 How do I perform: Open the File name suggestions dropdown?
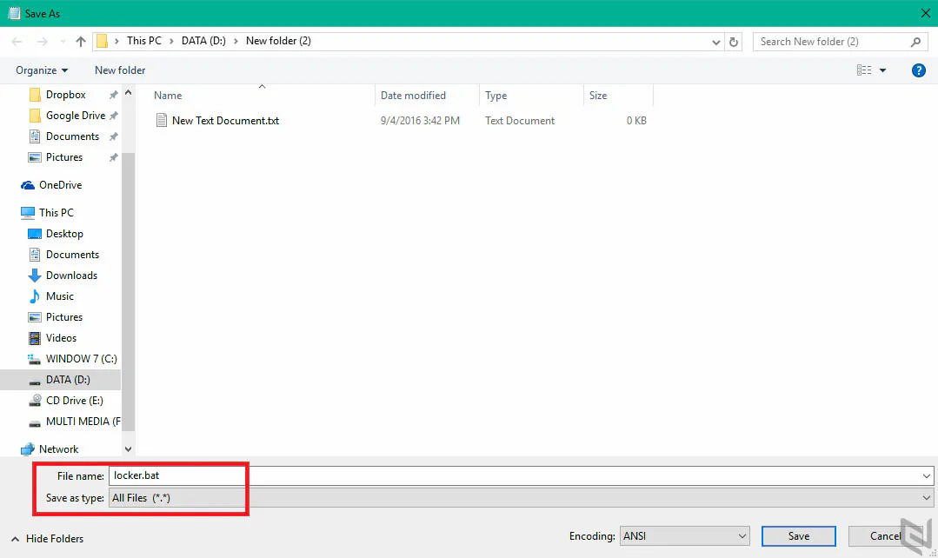click(x=926, y=476)
